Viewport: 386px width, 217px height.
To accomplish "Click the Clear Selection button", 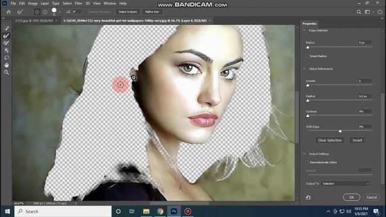I will 330,140.
